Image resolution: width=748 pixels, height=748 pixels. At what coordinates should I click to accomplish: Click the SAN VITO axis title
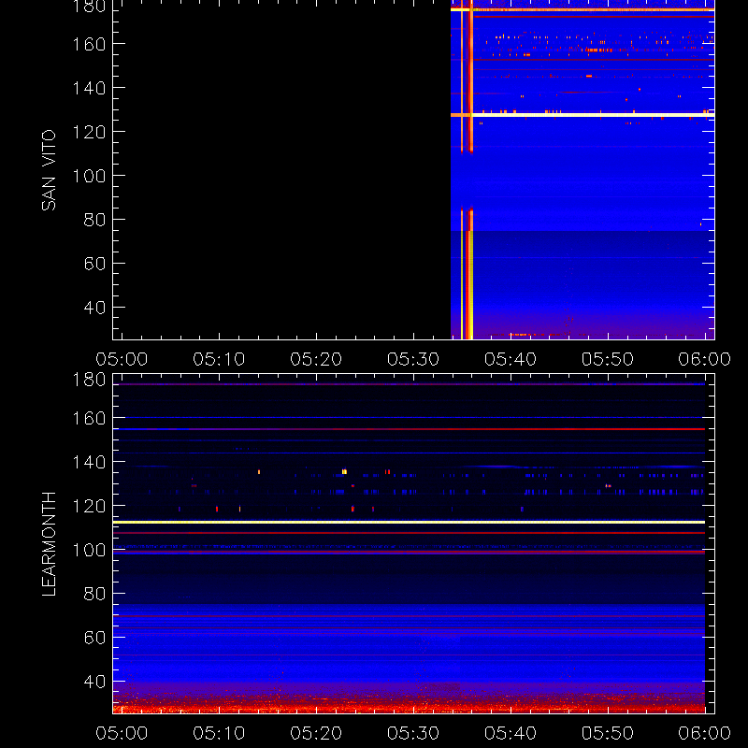coord(49,170)
